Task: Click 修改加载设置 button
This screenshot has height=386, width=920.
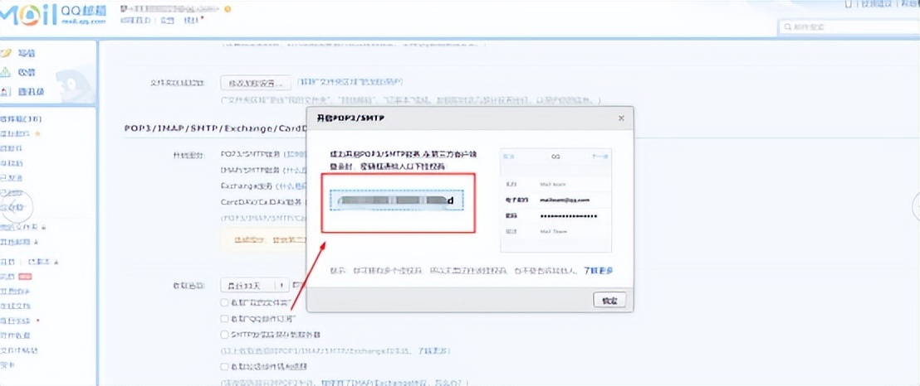Action: click(x=256, y=83)
